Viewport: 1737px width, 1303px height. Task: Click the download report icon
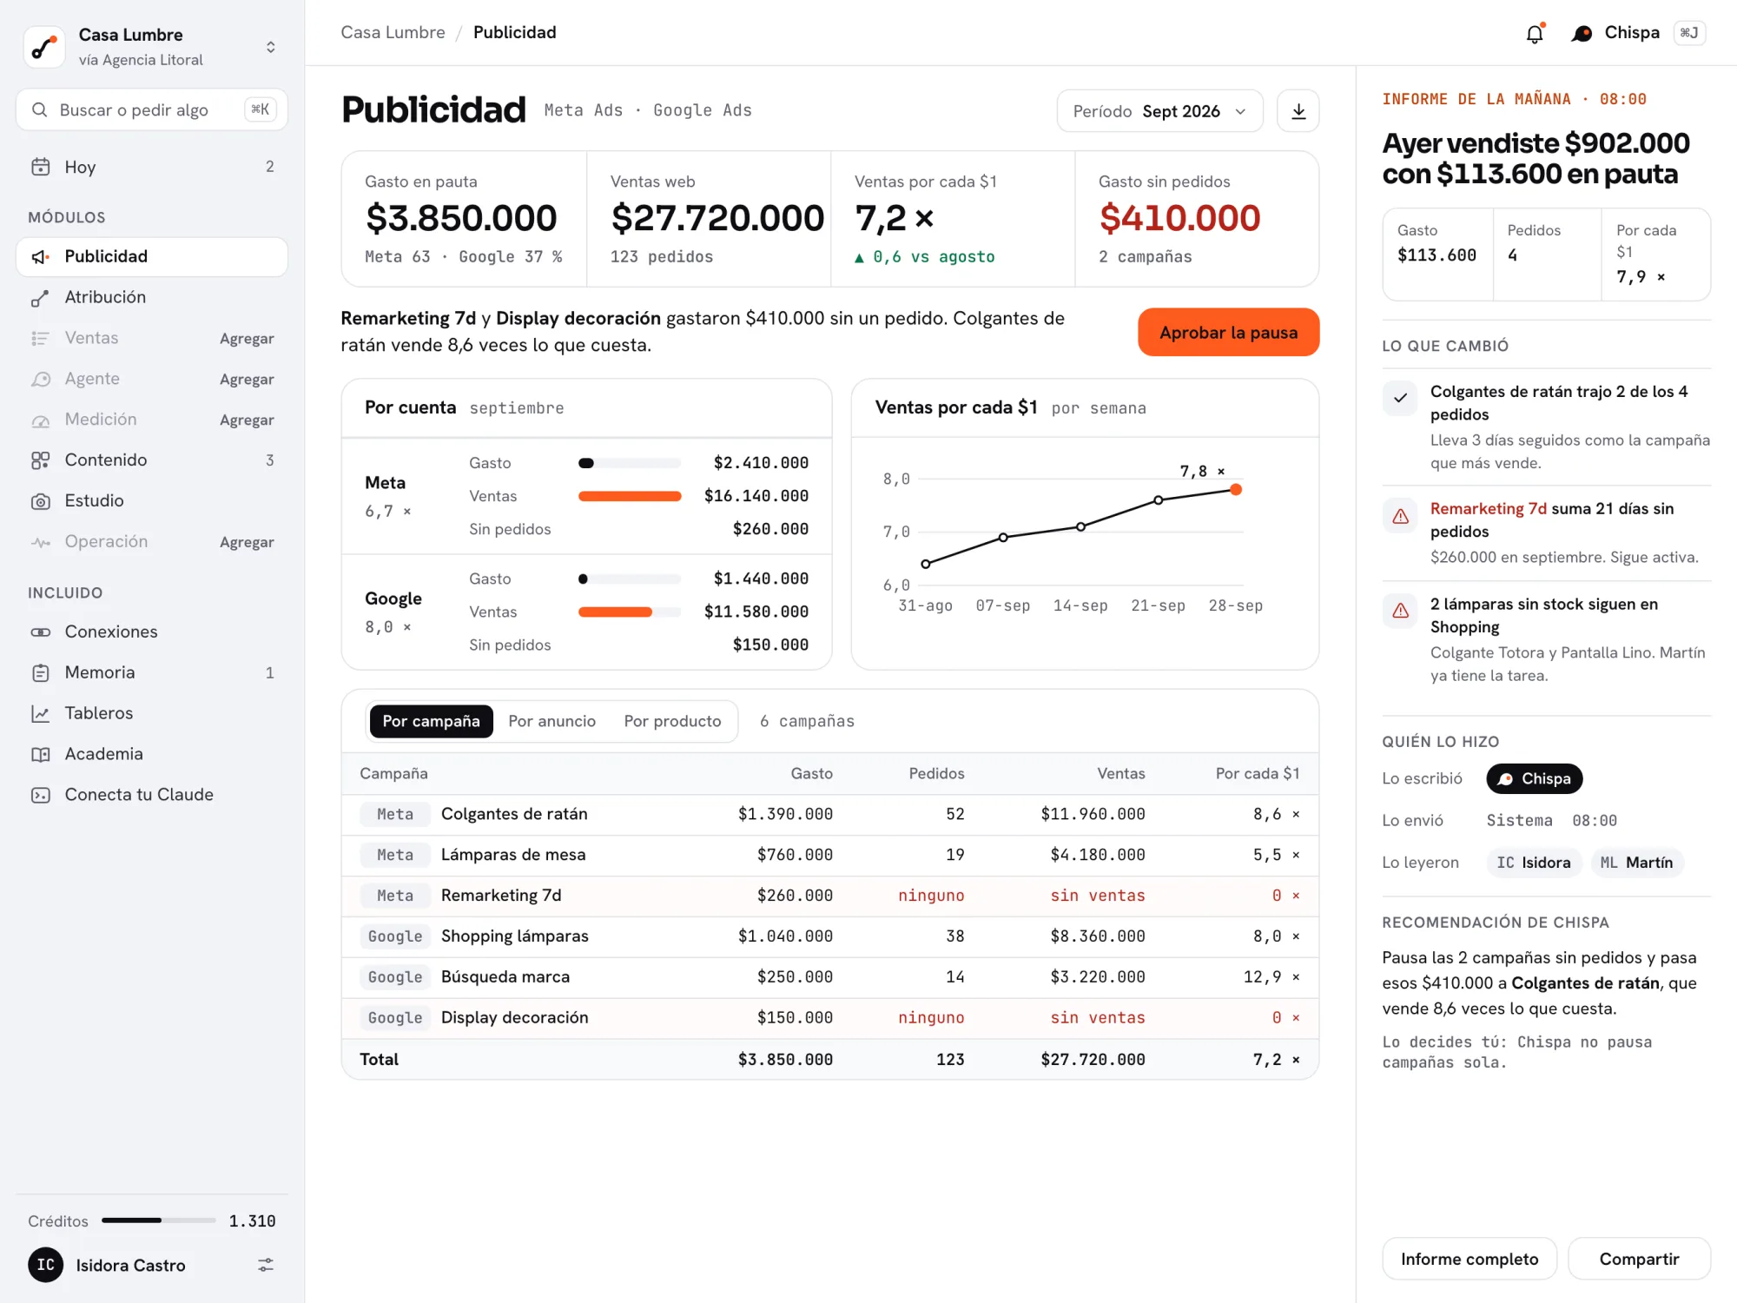pyautogui.click(x=1298, y=111)
